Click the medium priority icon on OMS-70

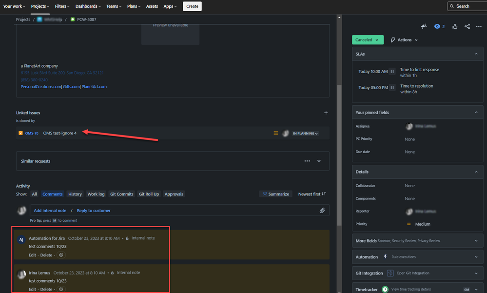(275, 133)
